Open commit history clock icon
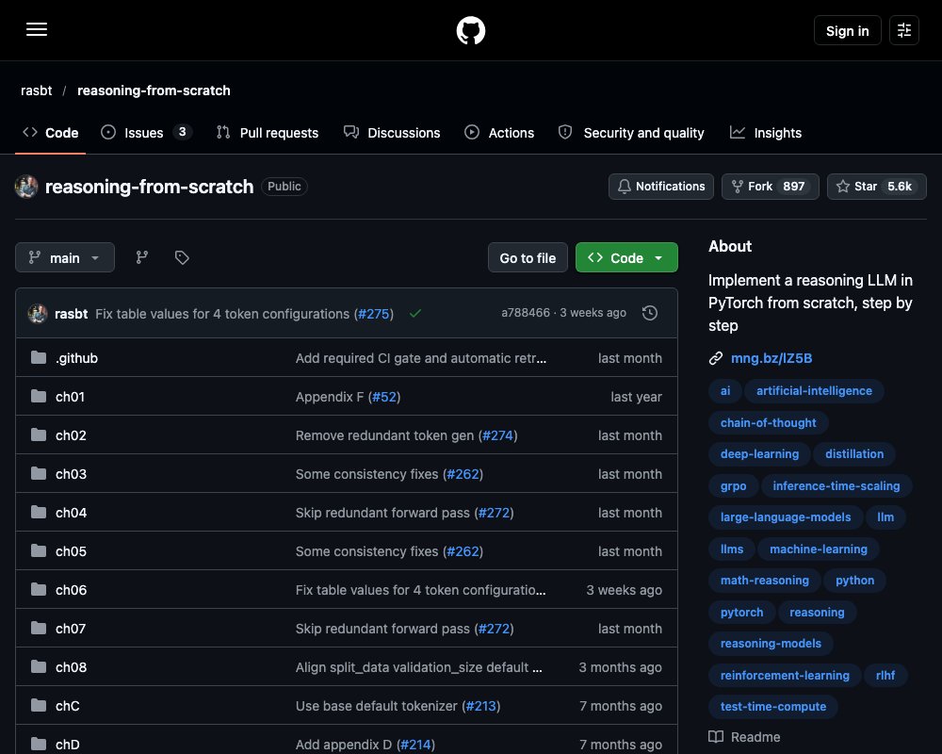Image resolution: width=942 pixels, height=754 pixels. tap(649, 313)
